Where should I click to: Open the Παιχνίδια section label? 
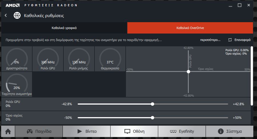43,131
